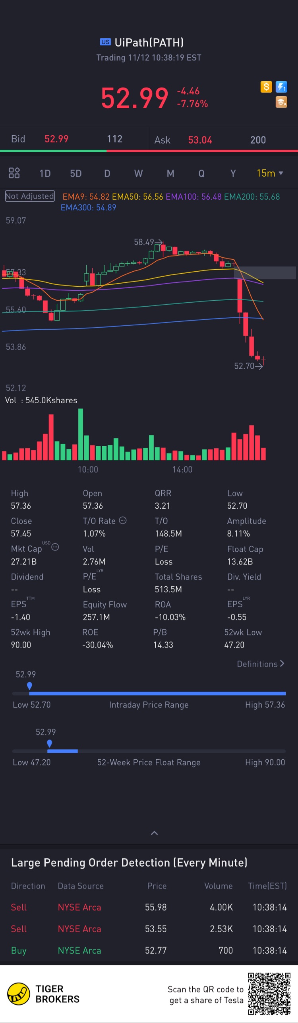298x1023 pixels.
Task: Tap the EMA300 indicator label
Action: (x=88, y=208)
